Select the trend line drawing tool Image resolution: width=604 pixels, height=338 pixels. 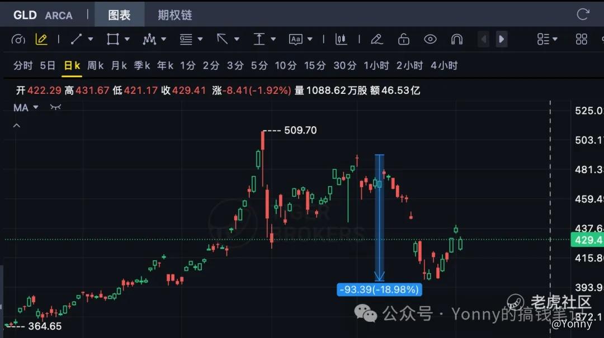pos(76,39)
